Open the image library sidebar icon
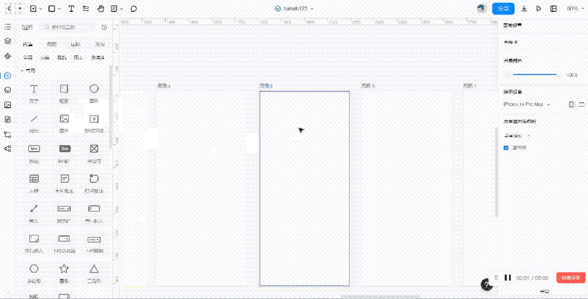This screenshot has height=299, width=588. 8,105
